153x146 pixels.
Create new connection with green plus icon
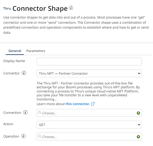[138, 113]
